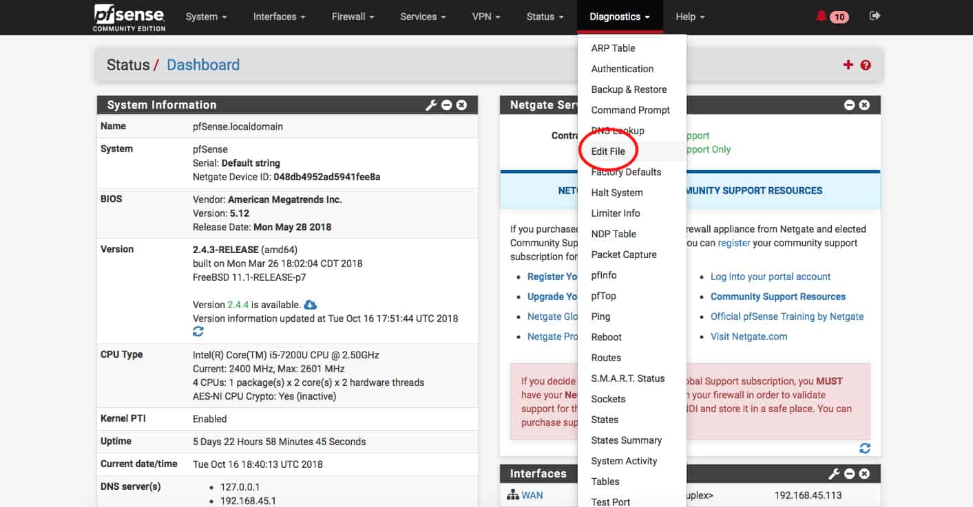Image resolution: width=973 pixels, height=507 pixels.
Task: Open the Interfaces dropdown menu
Action: coord(280,17)
